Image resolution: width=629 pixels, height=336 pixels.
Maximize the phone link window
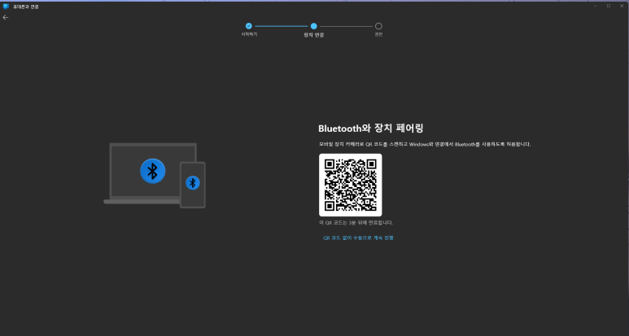tap(609, 6)
